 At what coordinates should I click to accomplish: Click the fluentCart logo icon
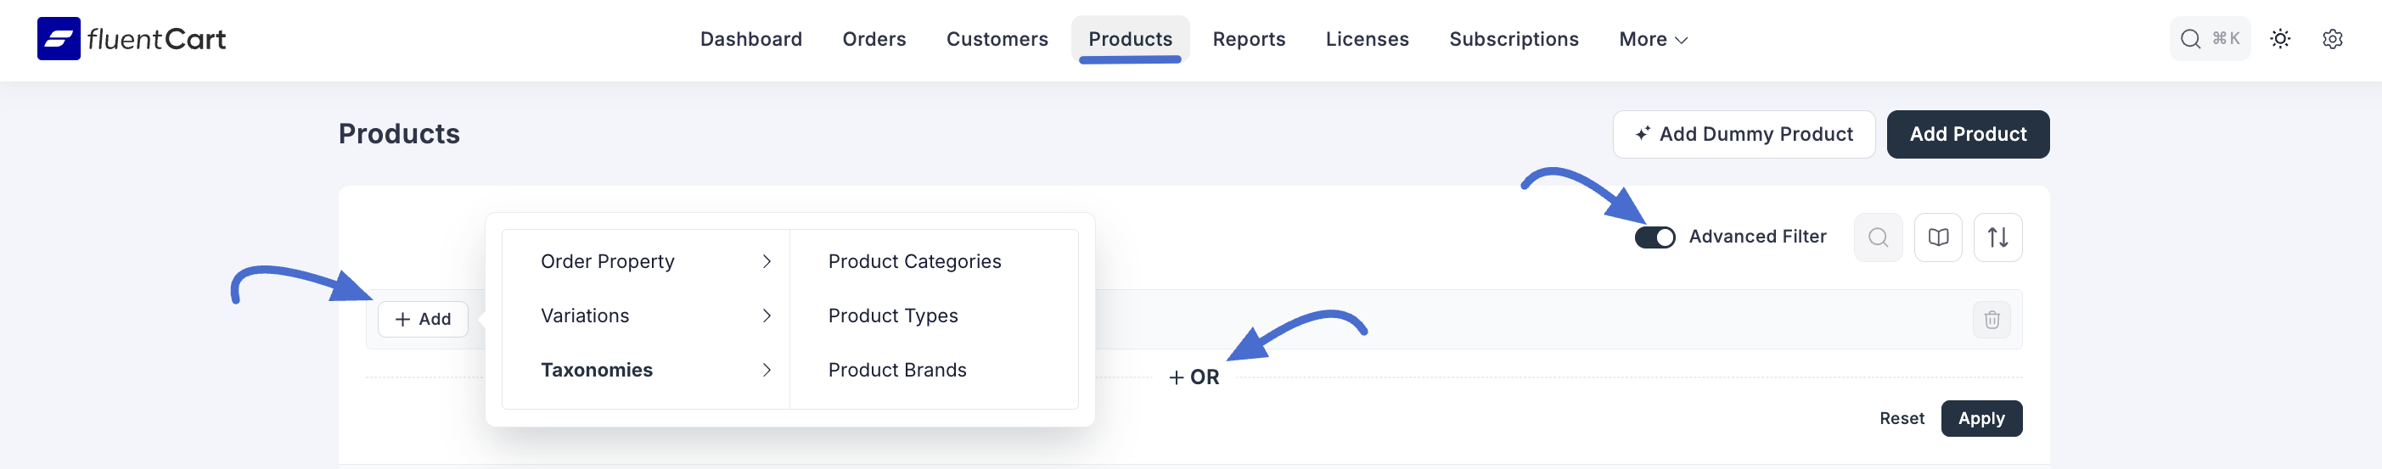(x=59, y=39)
